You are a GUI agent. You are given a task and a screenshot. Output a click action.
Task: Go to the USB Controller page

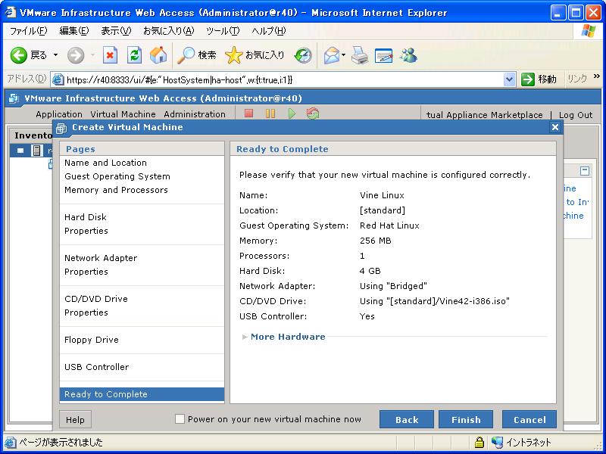point(96,367)
